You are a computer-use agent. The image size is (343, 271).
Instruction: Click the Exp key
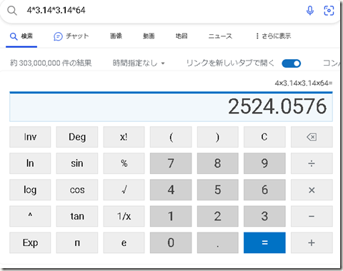[30, 242]
